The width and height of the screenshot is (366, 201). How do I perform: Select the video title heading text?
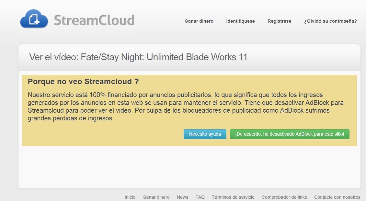click(x=138, y=57)
